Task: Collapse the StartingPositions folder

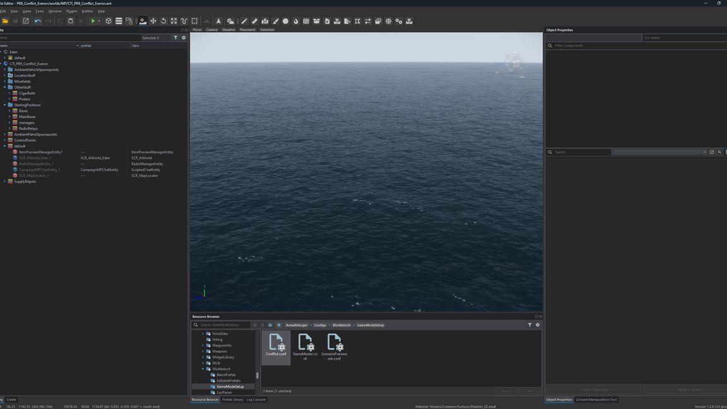Action: (x=4, y=105)
